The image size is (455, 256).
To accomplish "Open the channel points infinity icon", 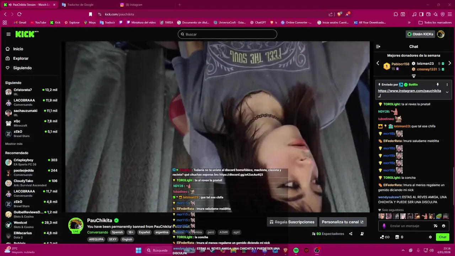I will point(385,237).
